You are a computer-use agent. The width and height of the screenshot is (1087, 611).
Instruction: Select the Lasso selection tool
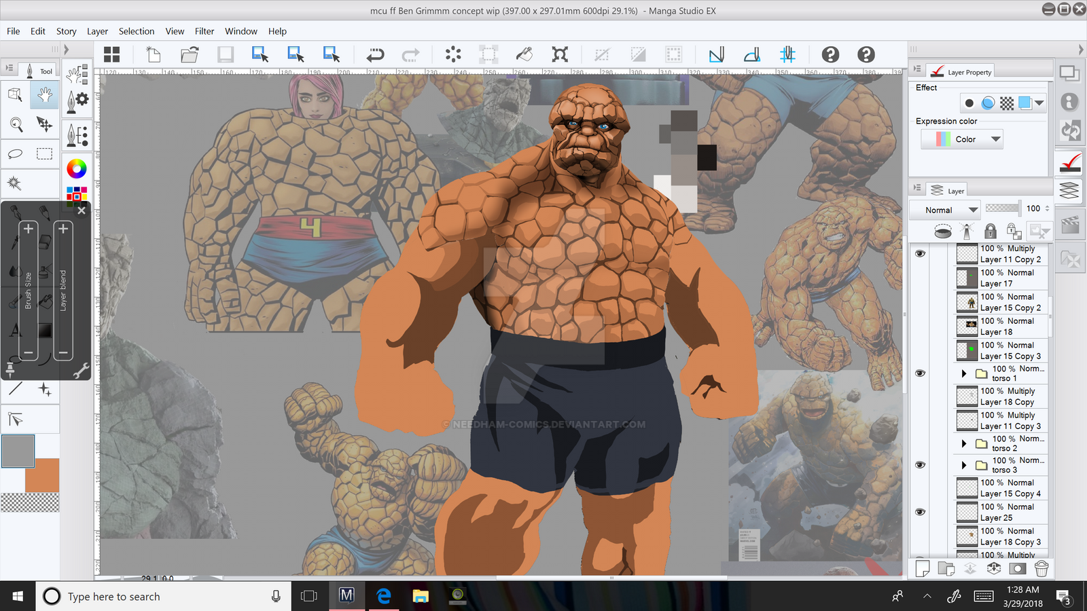point(16,154)
